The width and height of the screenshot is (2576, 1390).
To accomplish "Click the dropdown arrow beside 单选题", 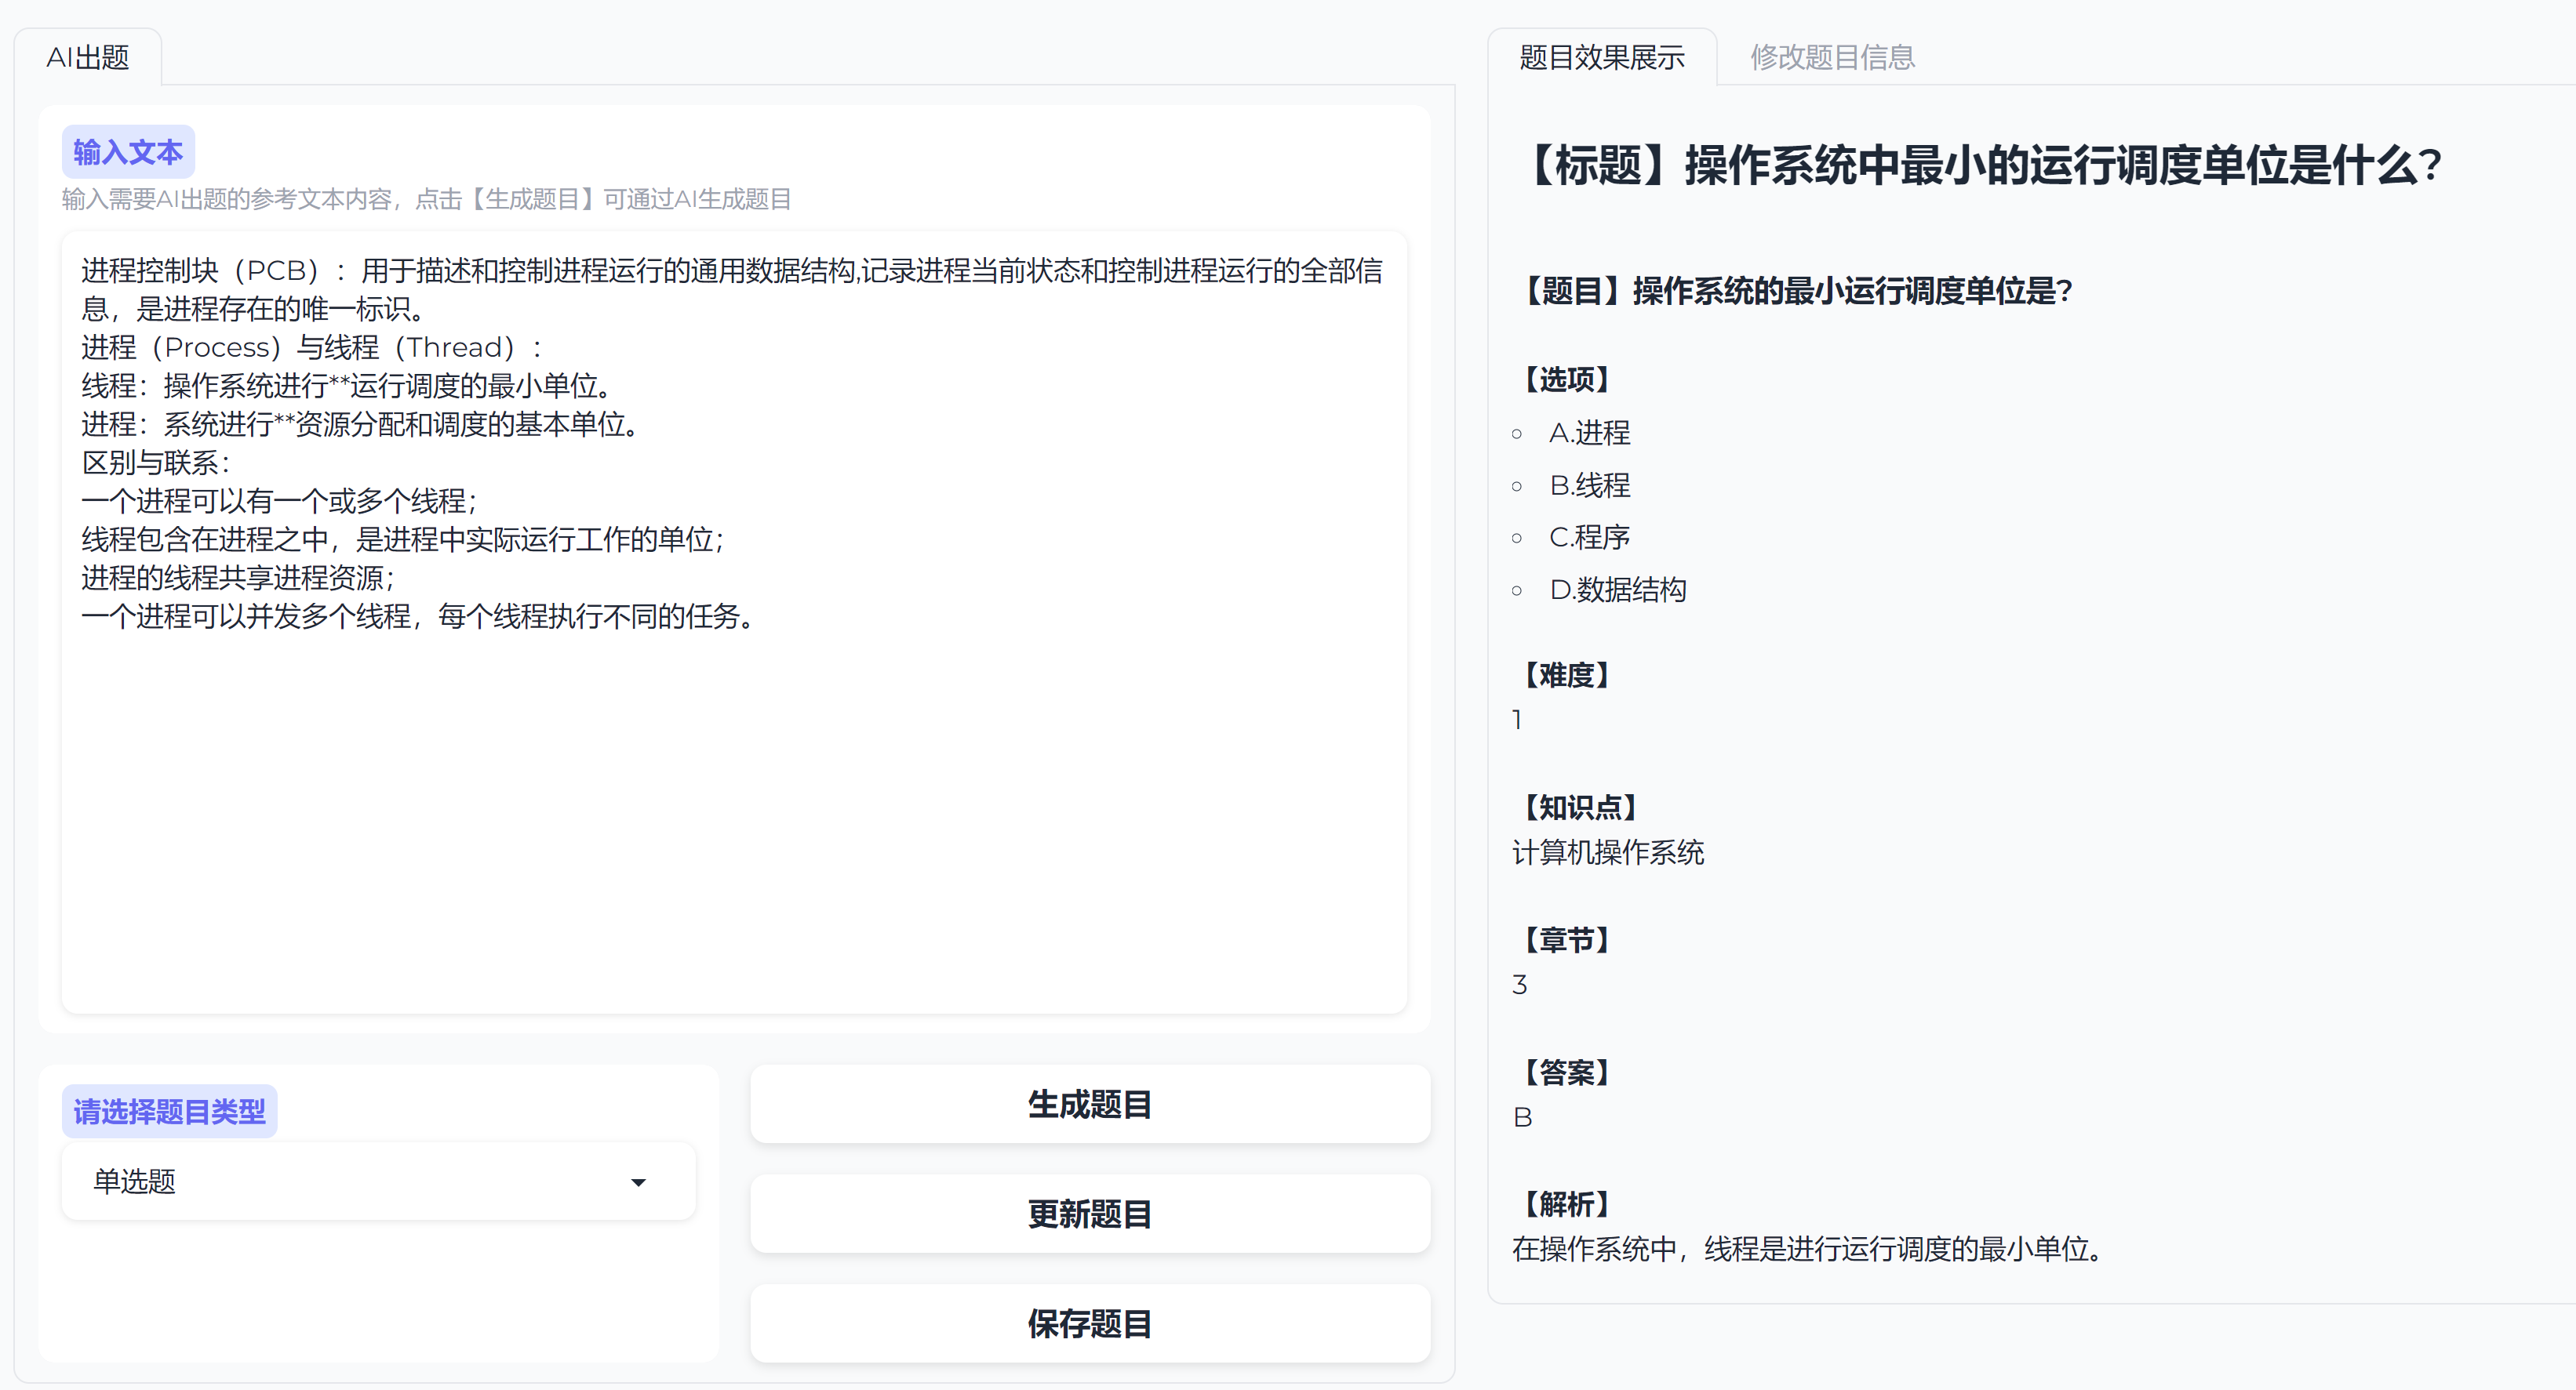I will [638, 1182].
